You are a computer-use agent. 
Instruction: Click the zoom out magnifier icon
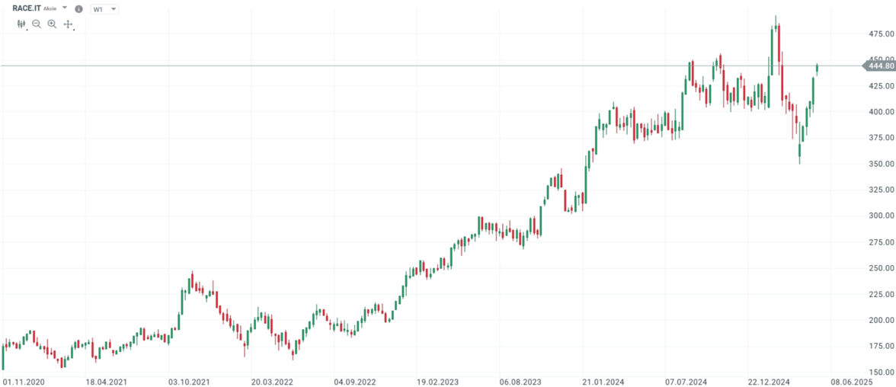point(37,24)
